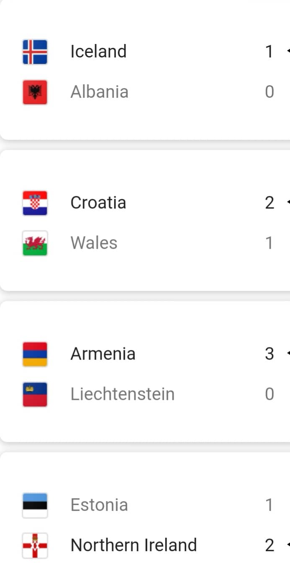The width and height of the screenshot is (290, 563).
Task: Tap Croatia's score of 2
Action: pyautogui.click(x=269, y=203)
